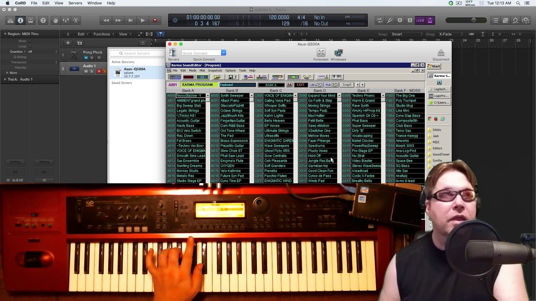
Task: Open the Toolbar toggle icon in Logic
Action: click(30, 20)
